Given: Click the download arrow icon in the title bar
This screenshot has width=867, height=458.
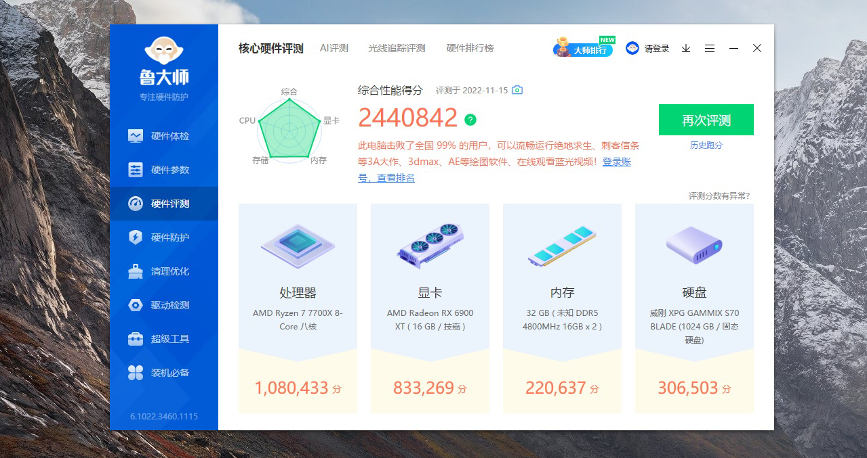Looking at the screenshot, I should tap(685, 48).
